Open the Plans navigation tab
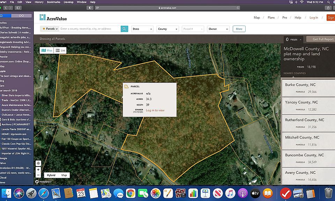The image size is (335, 201). point(271,18)
